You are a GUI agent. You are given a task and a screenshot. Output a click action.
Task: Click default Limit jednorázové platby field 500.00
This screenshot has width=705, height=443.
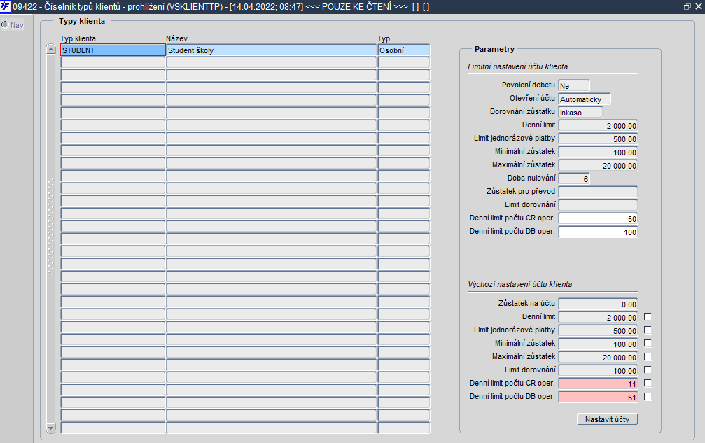tap(598, 331)
